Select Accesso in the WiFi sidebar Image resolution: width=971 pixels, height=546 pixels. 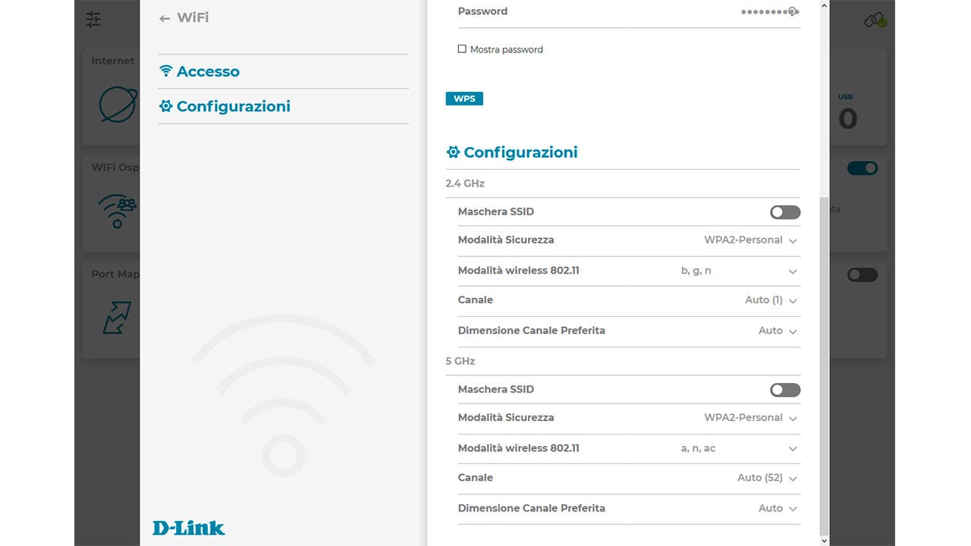click(x=208, y=71)
